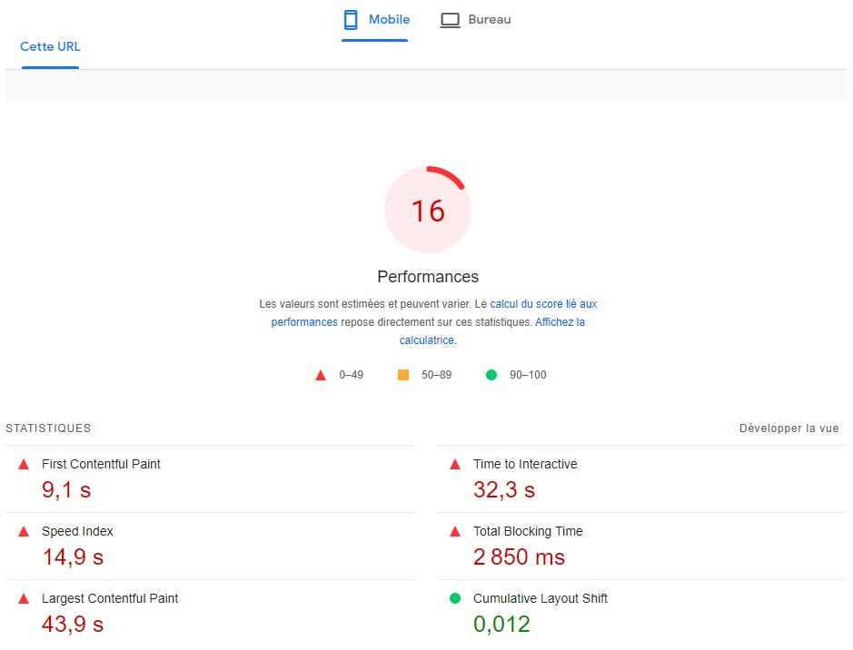The width and height of the screenshot is (853, 650).
Task: Switch to the Mobile tab
Action: (375, 20)
